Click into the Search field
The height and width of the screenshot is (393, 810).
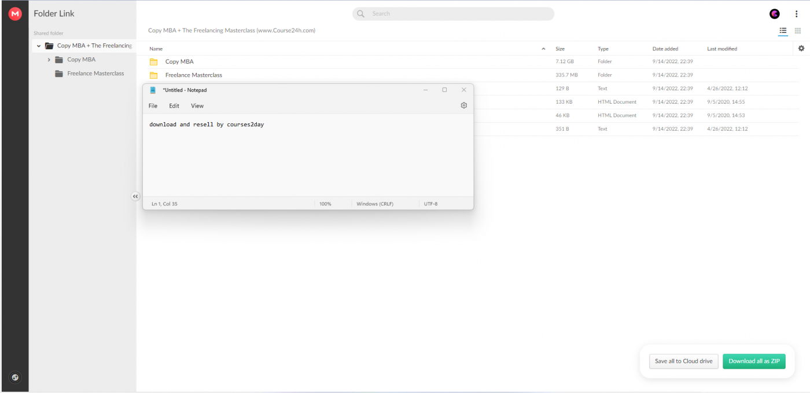click(453, 14)
